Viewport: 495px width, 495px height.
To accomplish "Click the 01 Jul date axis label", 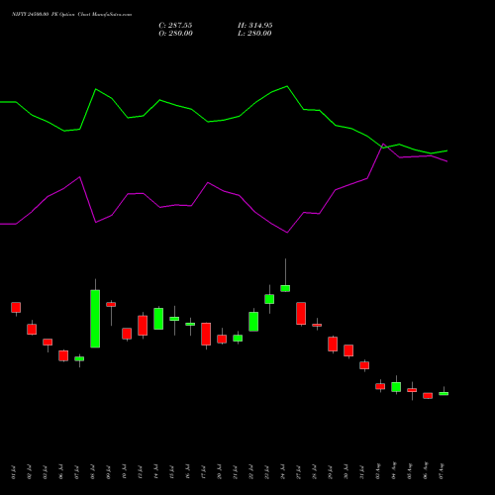I will (14, 472).
